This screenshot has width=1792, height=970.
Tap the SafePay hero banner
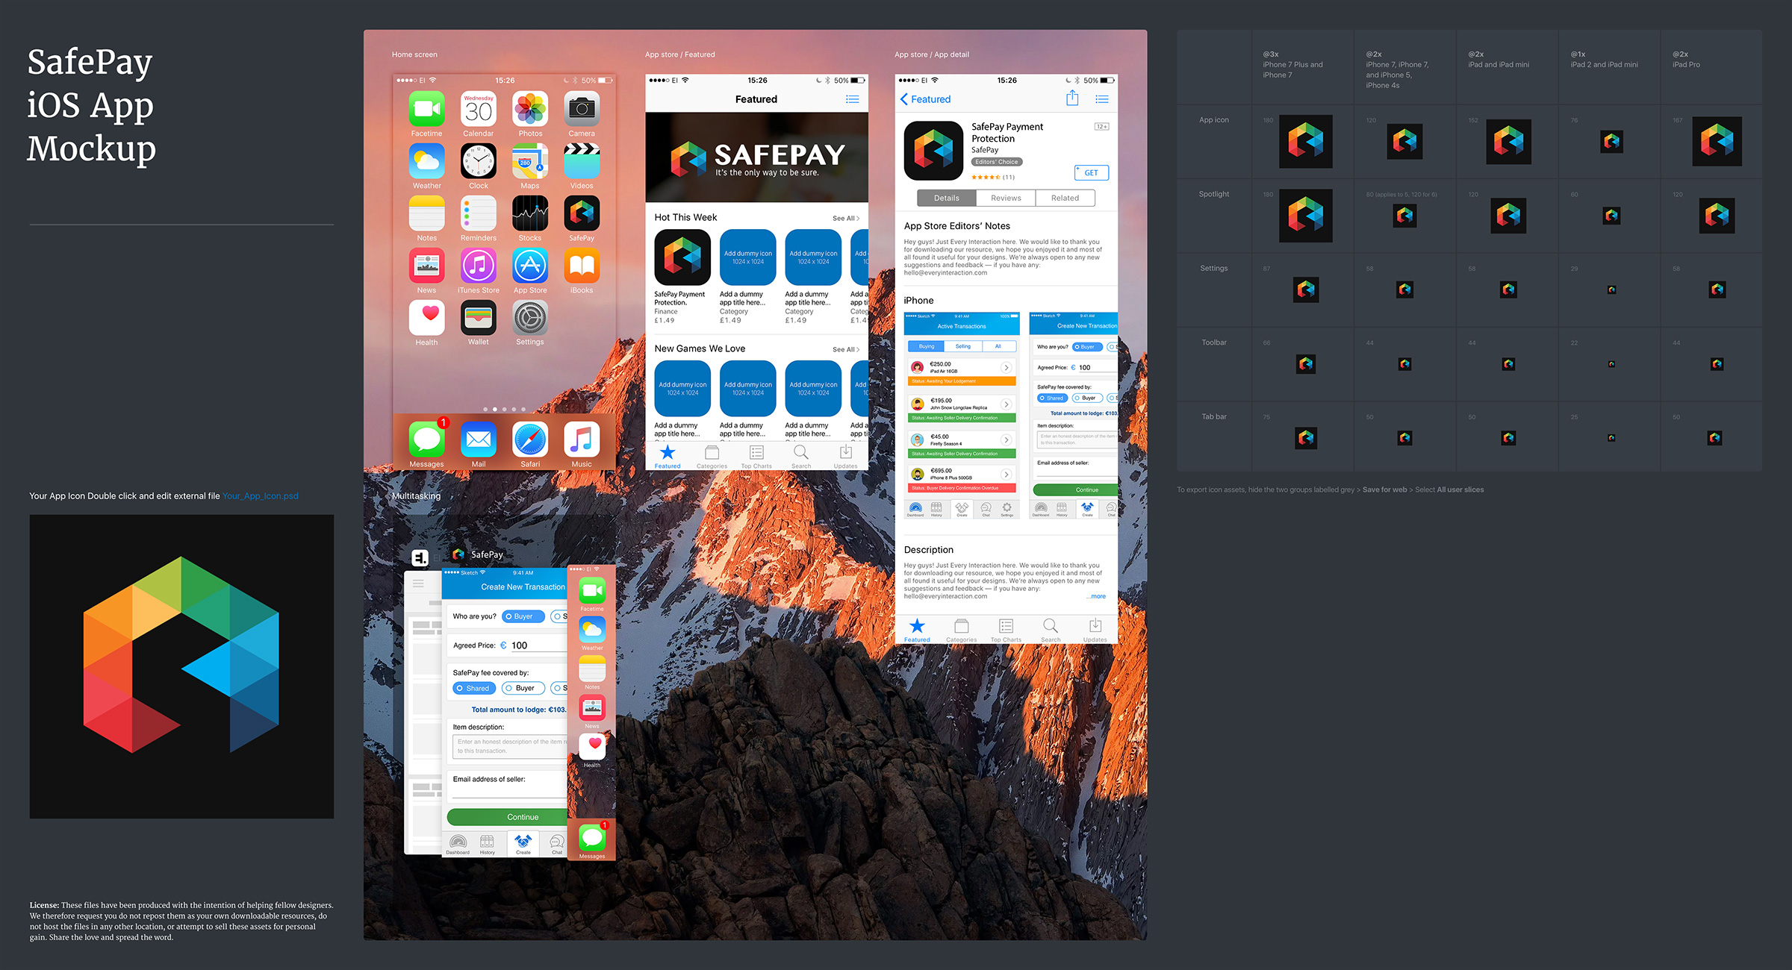756,157
